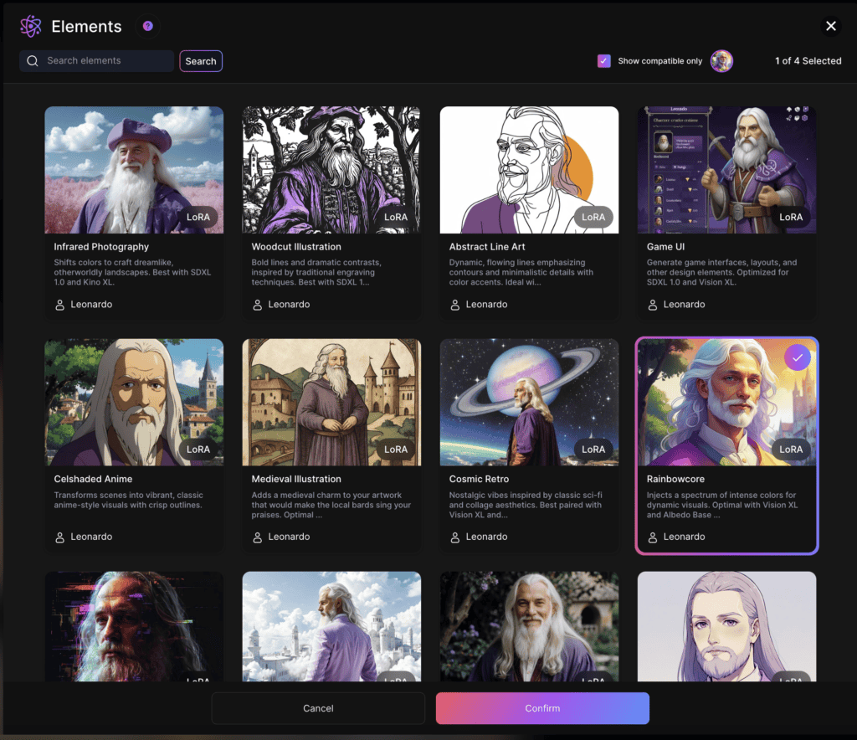Confirm the element selection
857x740 pixels.
click(x=542, y=708)
